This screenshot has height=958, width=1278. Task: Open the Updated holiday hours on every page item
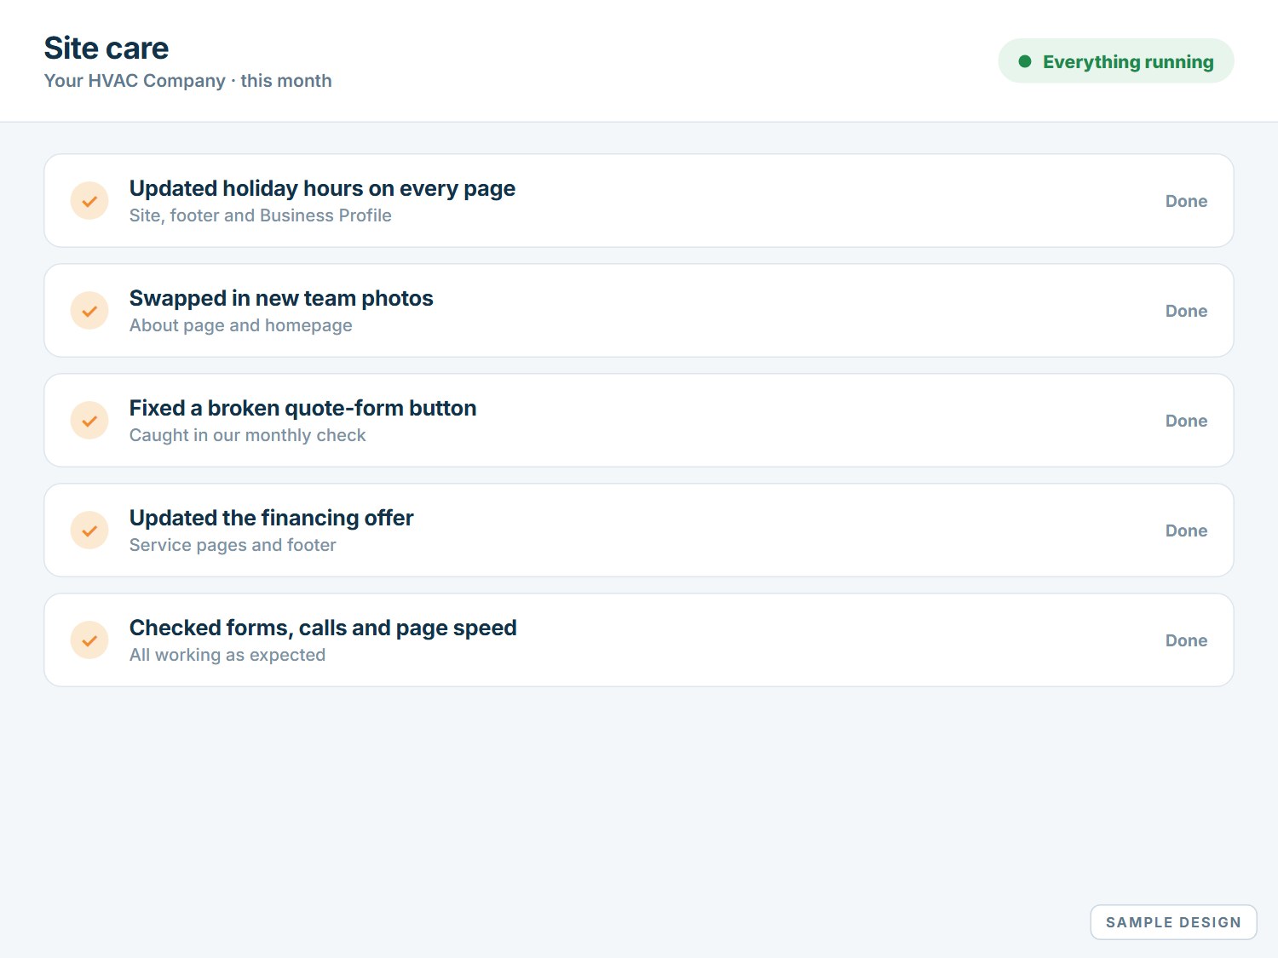coord(639,201)
